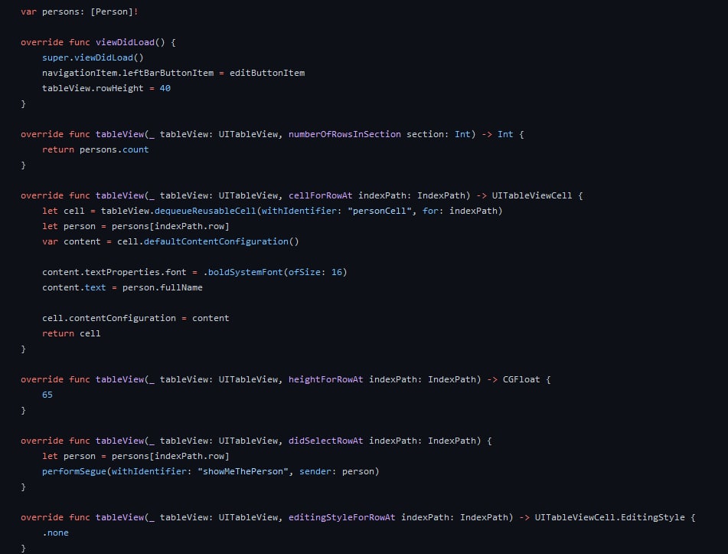This screenshot has width=728, height=554.
Task: Click 'UITableViewCell.EditingStyle' return type
Action: click(609, 518)
